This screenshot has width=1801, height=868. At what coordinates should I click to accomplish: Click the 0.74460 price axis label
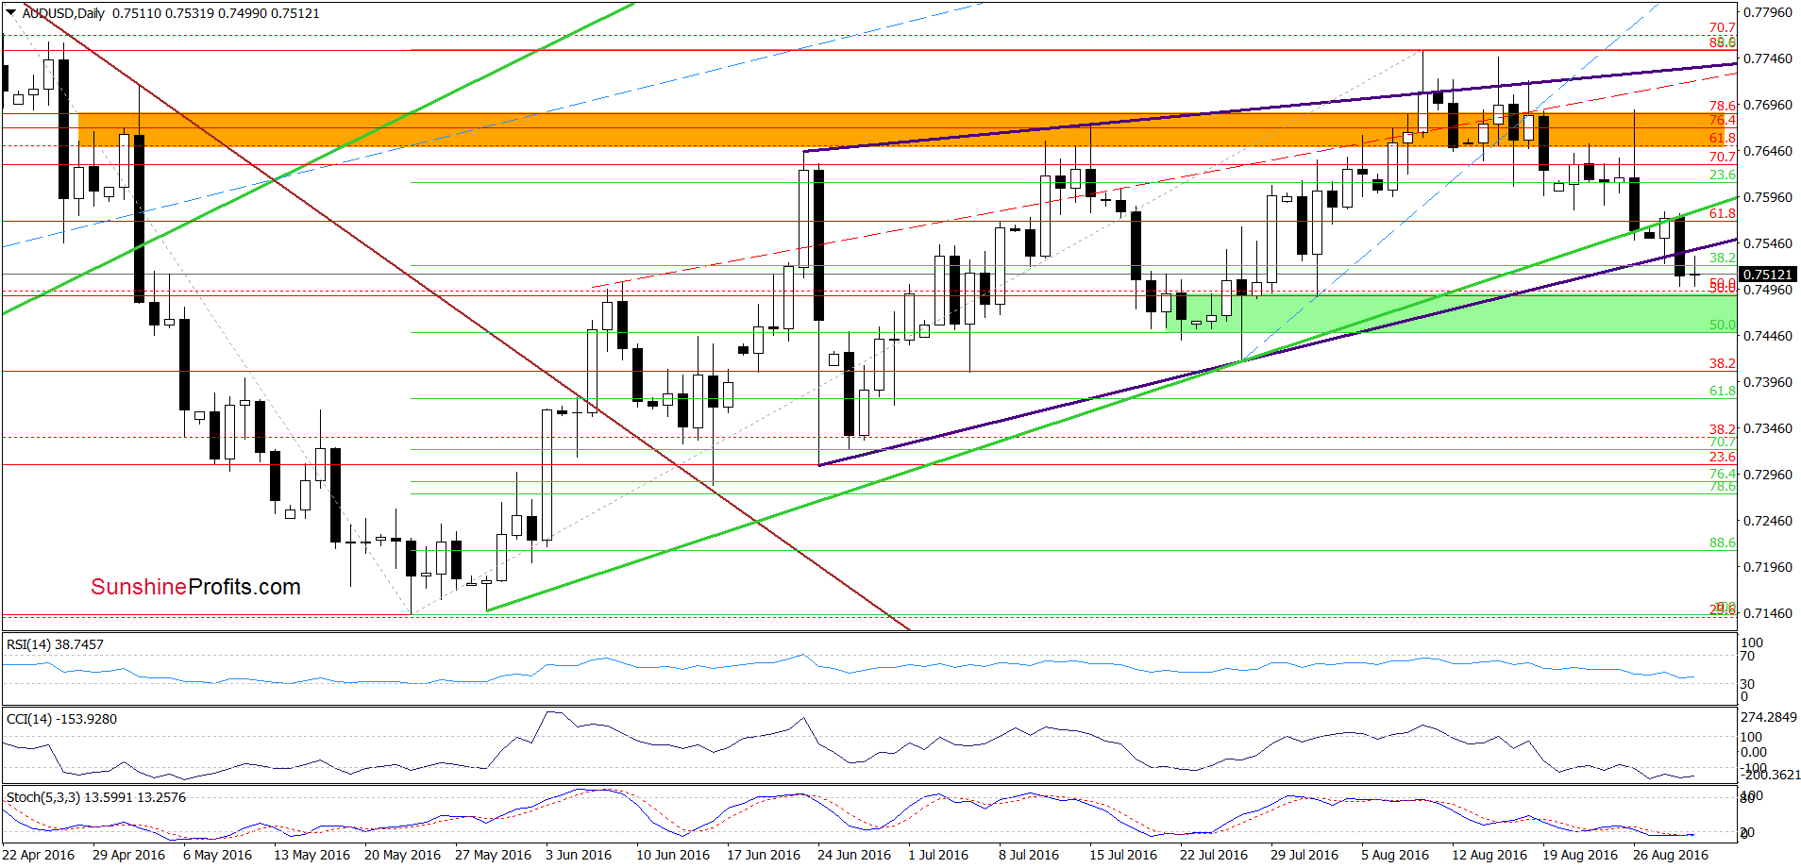coord(1767,336)
